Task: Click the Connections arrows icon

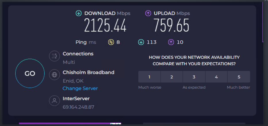Action: [x=54, y=56]
